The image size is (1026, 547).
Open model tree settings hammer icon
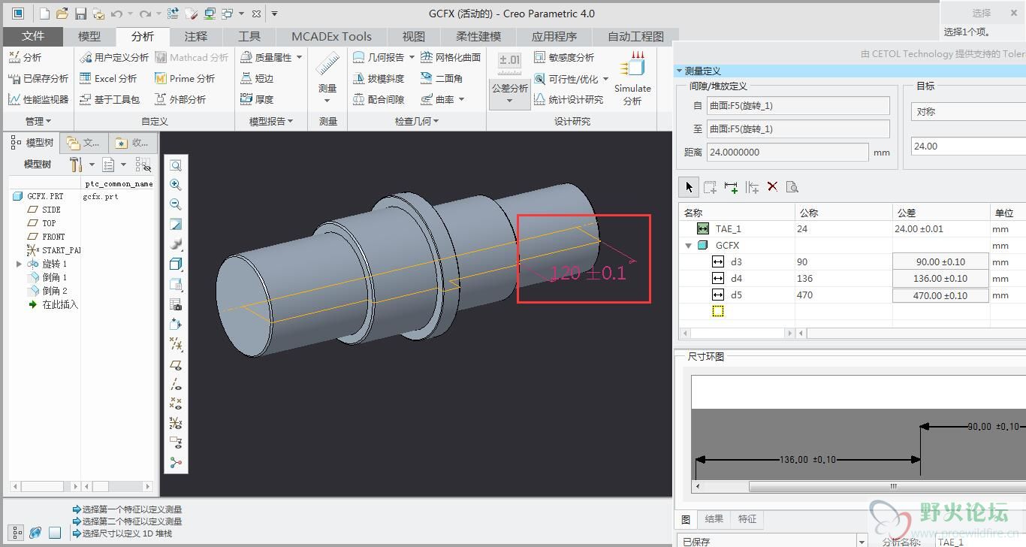coord(76,165)
